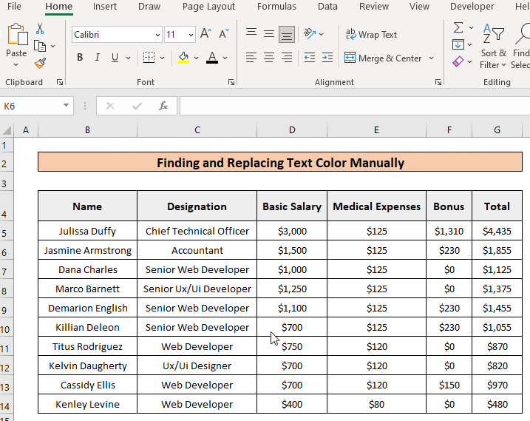Toggle bold formatting
Screen dimensions: 530x421
click(x=80, y=58)
